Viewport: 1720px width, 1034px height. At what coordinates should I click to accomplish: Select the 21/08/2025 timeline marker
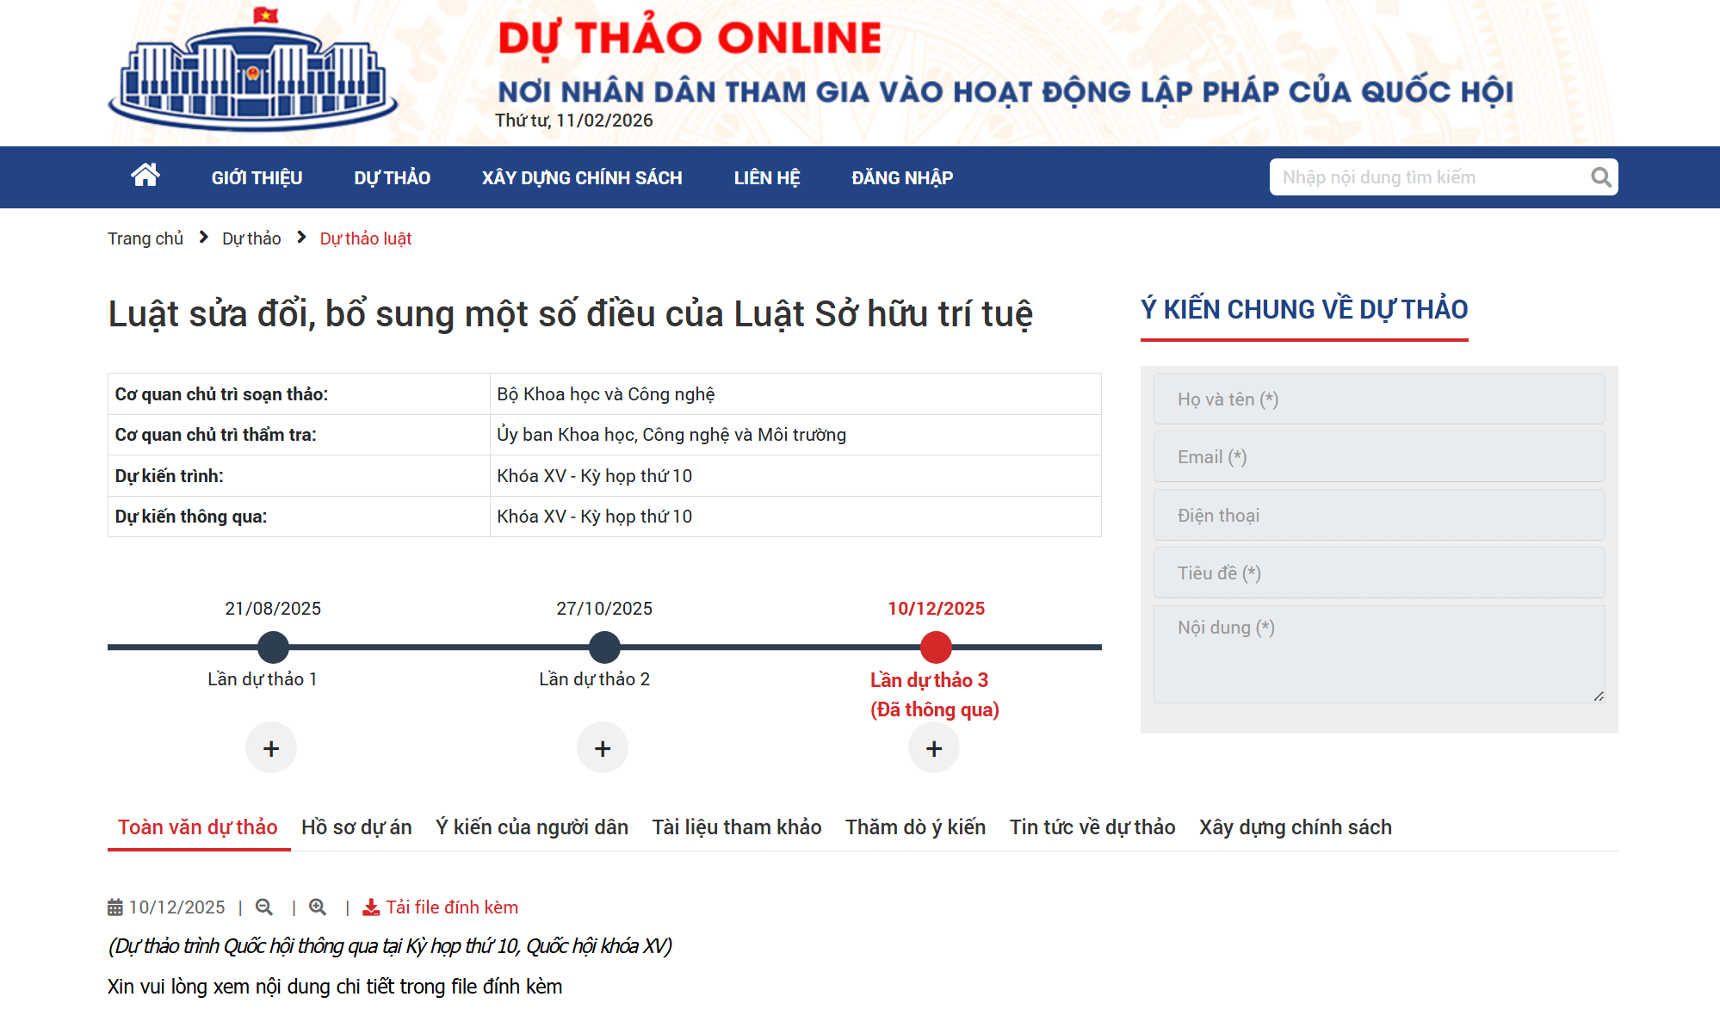(x=273, y=647)
